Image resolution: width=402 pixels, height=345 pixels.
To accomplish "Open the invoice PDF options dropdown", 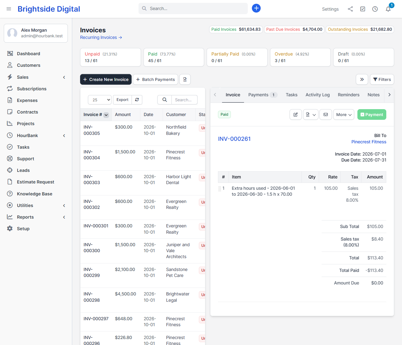I will 311,114.
